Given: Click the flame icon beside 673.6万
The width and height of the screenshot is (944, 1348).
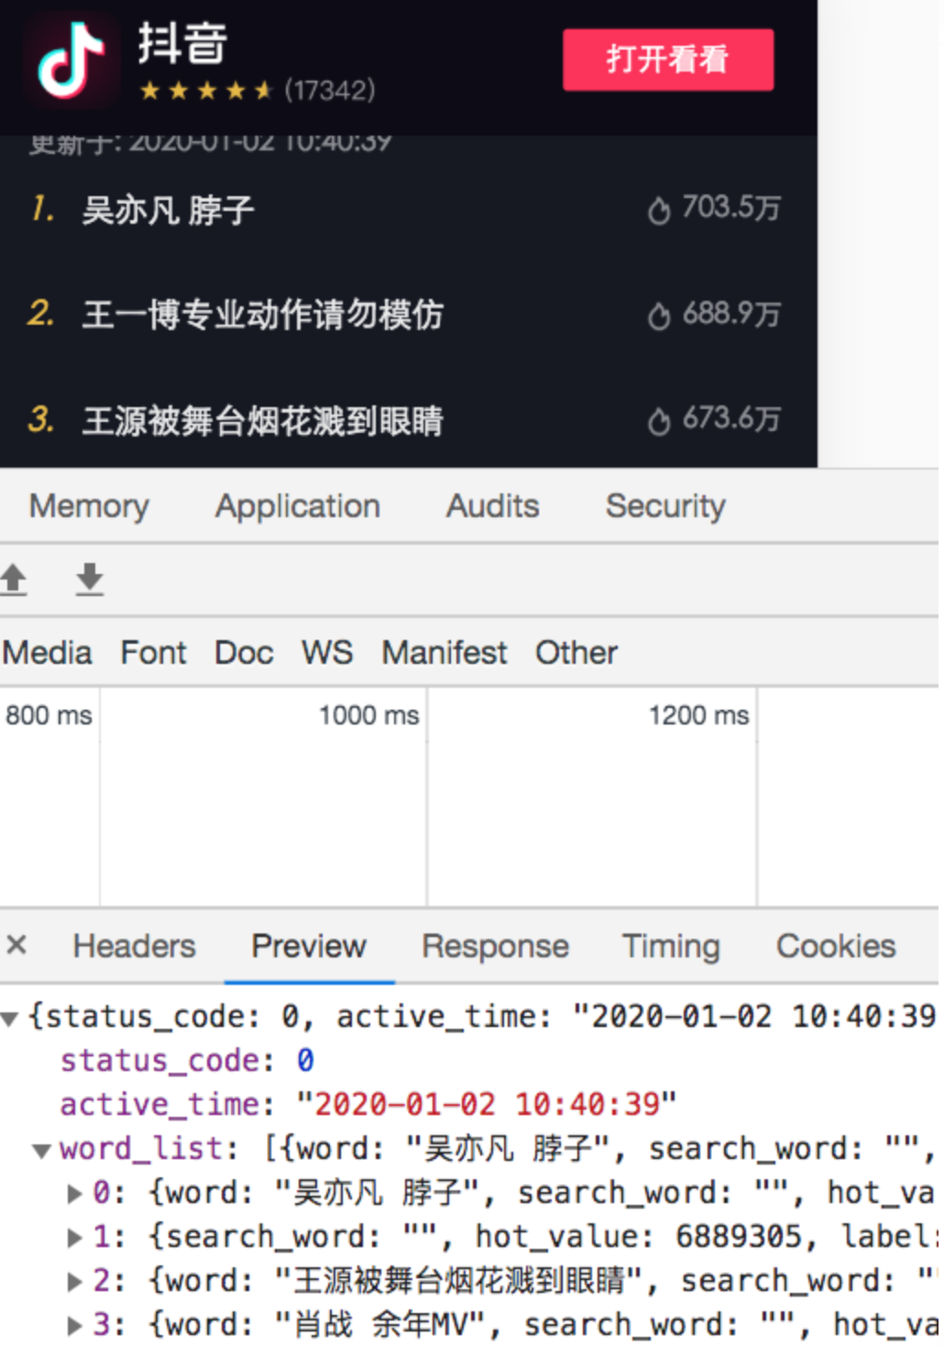Looking at the screenshot, I should pyautogui.click(x=658, y=422).
